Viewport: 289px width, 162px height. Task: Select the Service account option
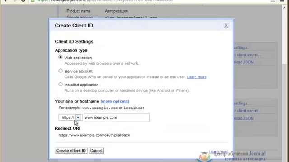[61, 71]
